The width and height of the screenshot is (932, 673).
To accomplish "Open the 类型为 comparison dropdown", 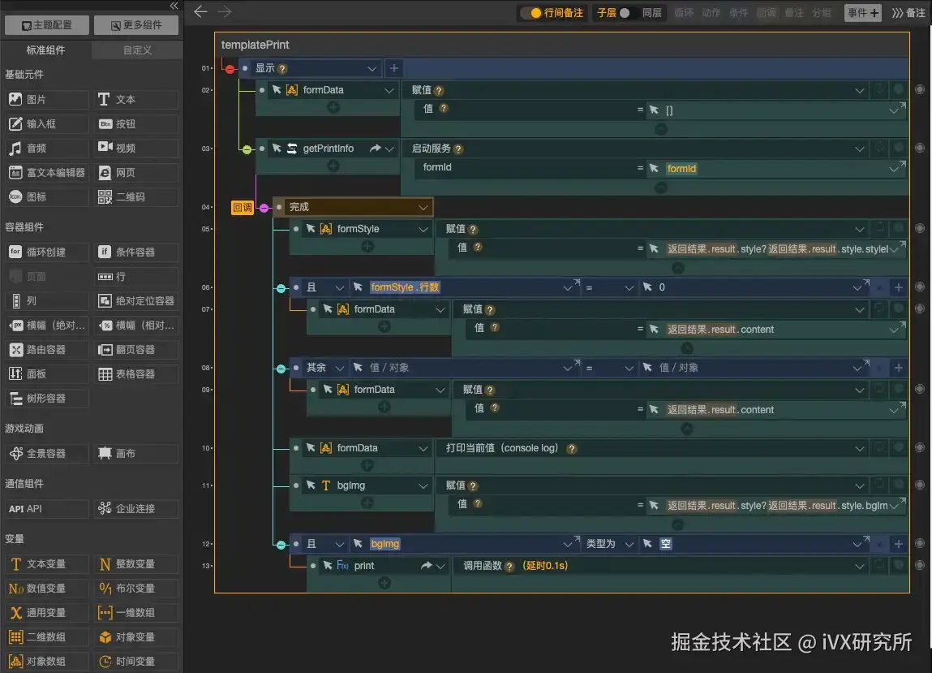I will (629, 544).
